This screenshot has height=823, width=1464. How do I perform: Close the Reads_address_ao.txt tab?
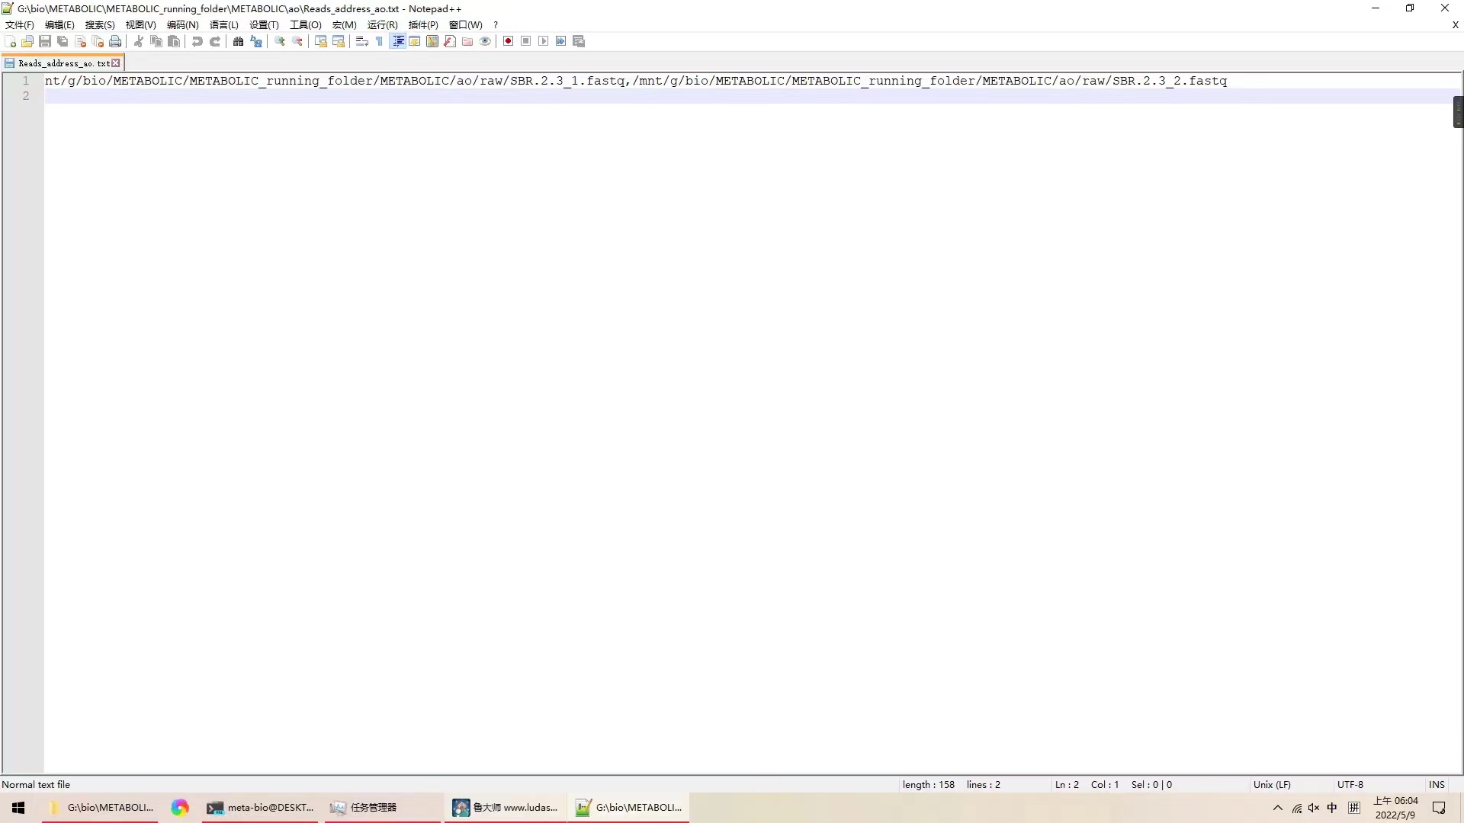116,63
